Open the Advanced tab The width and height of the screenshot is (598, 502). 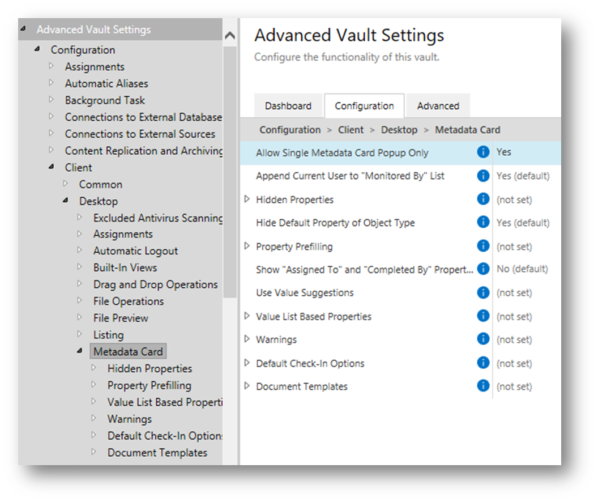point(438,106)
